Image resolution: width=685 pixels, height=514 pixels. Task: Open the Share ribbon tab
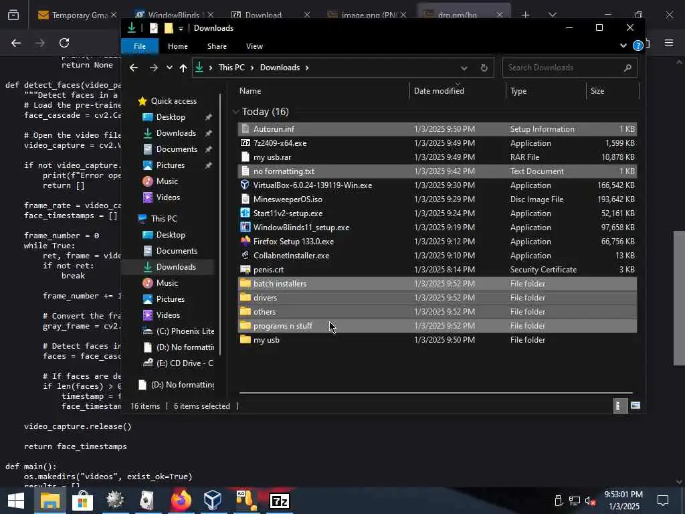tap(217, 46)
